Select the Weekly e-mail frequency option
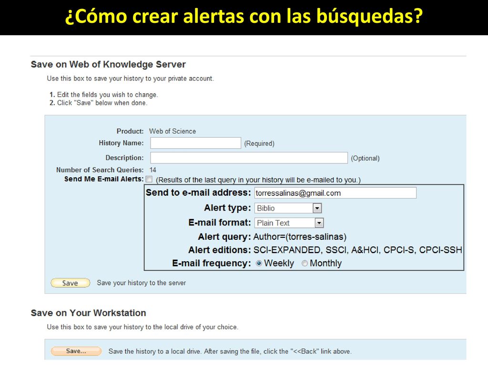The width and height of the screenshot is (488, 366). click(x=259, y=263)
